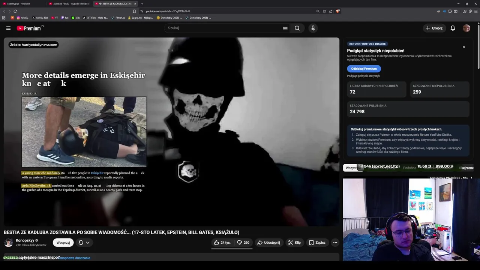Open media playlist music note icon
The height and width of the screenshot is (270, 480).
click(465, 11)
